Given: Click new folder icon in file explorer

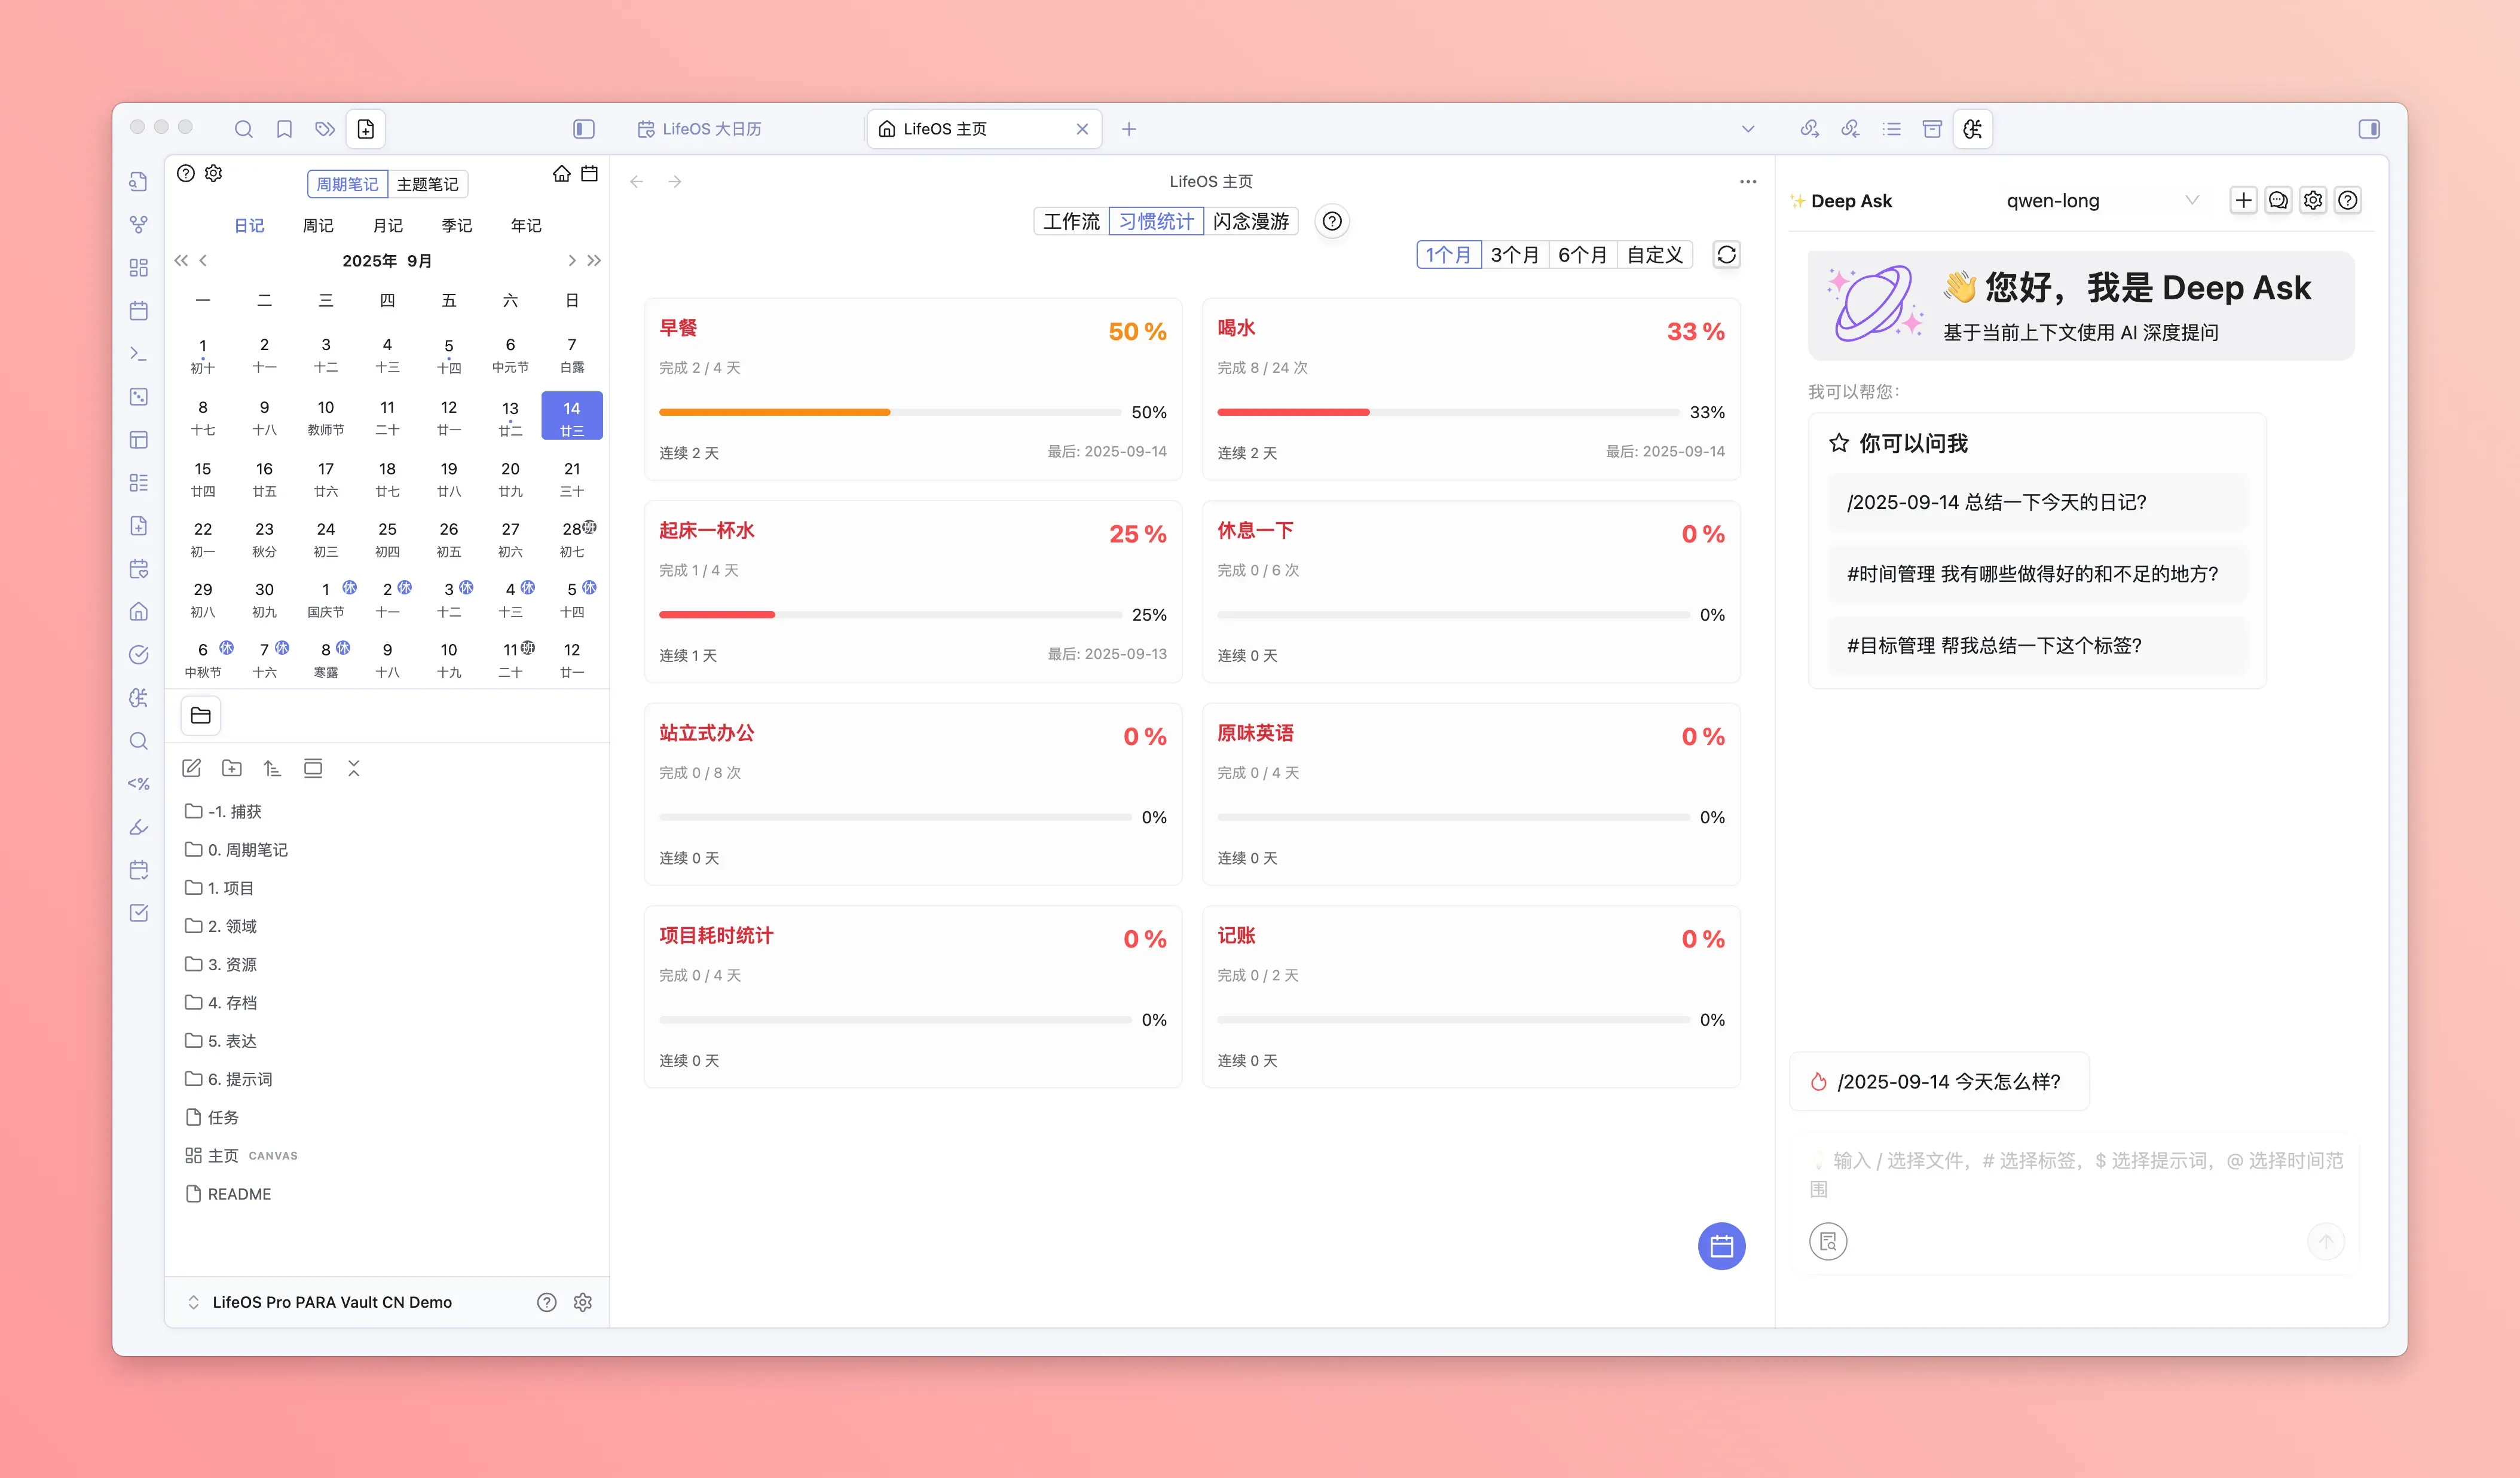Looking at the screenshot, I should click(232, 768).
